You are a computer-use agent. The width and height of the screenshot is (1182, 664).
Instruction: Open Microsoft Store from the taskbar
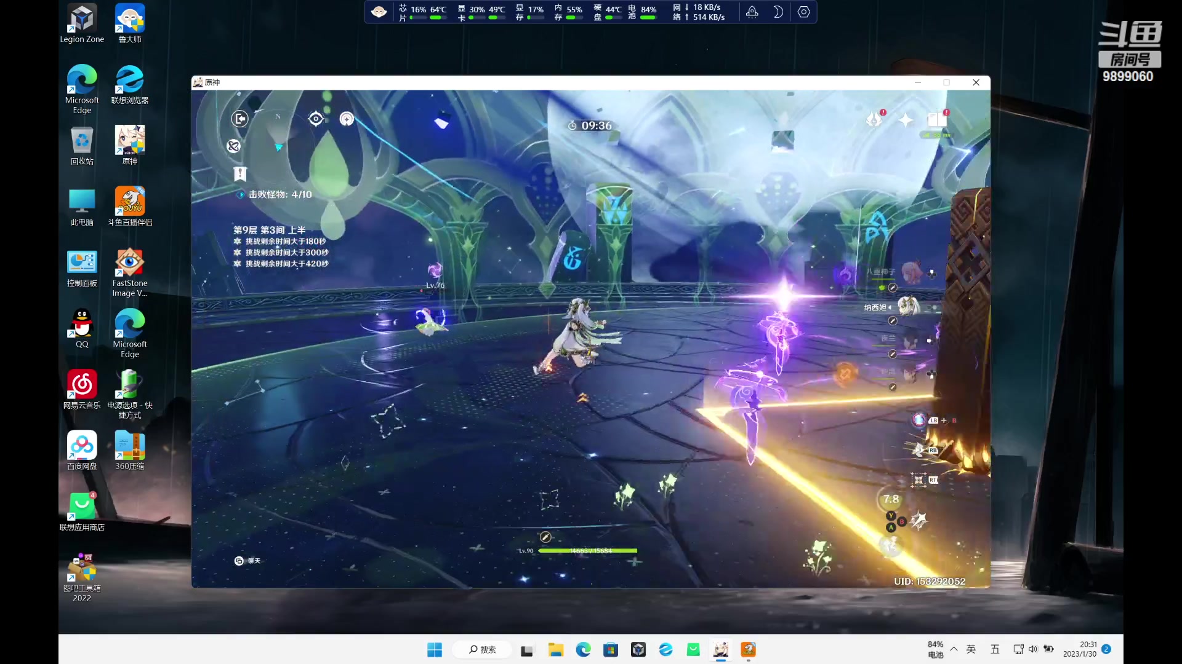pyautogui.click(x=611, y=649)
